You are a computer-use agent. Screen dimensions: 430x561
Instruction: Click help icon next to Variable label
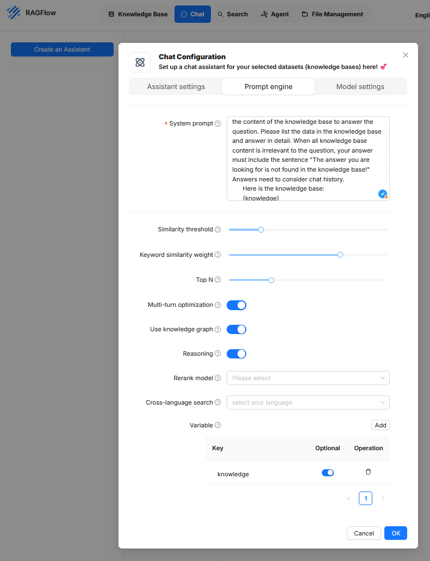click(x=218, y=425)
